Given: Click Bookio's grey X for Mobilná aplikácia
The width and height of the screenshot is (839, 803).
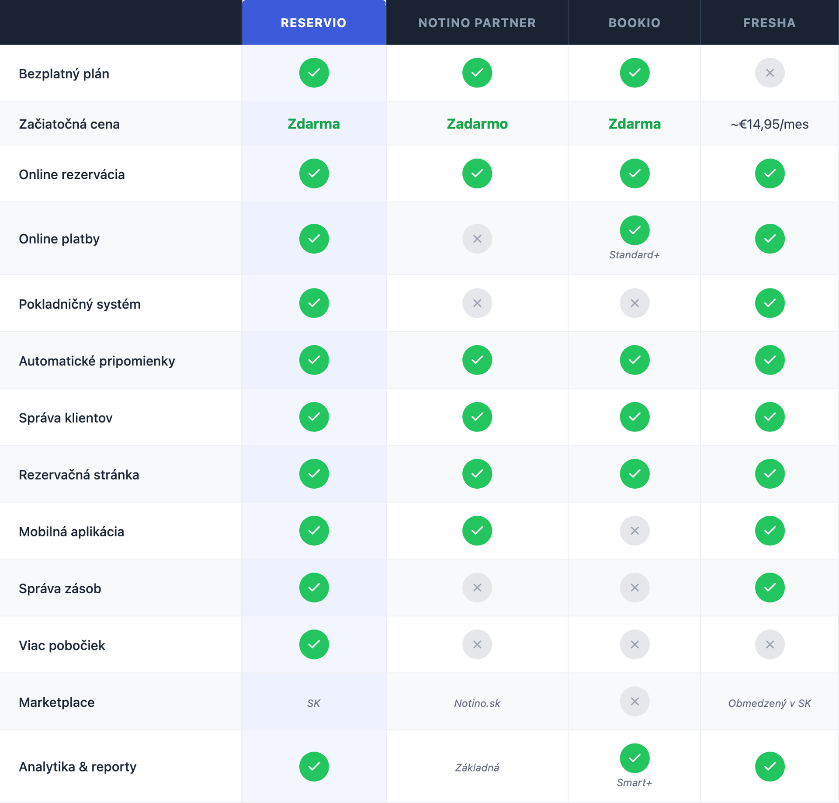Looking at the screenshot, I should (634, 531).
